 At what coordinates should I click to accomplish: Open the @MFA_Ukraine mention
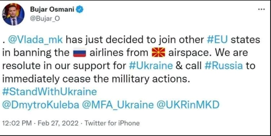(118, 105)
